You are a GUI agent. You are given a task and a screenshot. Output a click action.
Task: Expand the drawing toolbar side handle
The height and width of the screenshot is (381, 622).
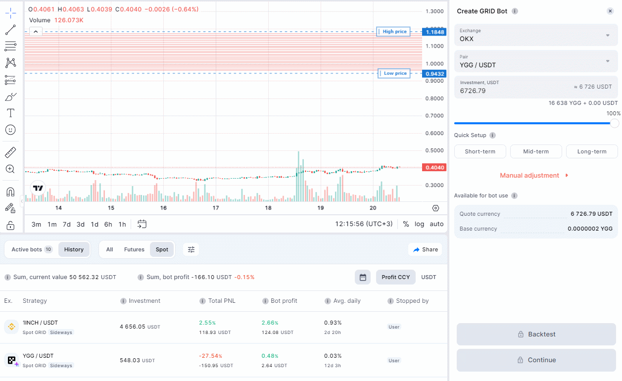[22, 201]
